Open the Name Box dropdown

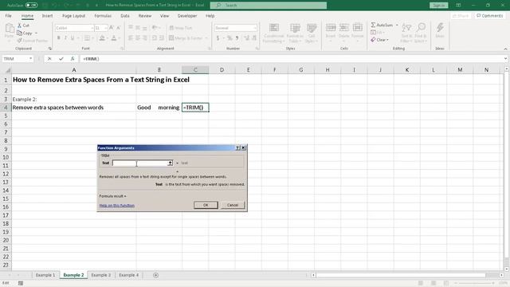coord(30,59)
